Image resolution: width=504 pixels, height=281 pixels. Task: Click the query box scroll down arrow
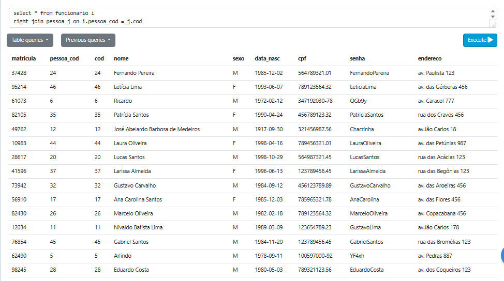pos(493,17)
